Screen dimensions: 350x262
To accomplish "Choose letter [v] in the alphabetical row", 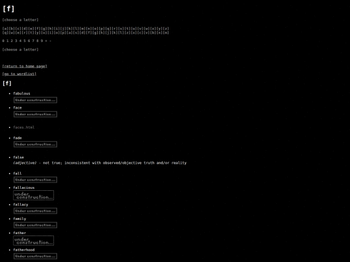I will [x=140, y=28].
